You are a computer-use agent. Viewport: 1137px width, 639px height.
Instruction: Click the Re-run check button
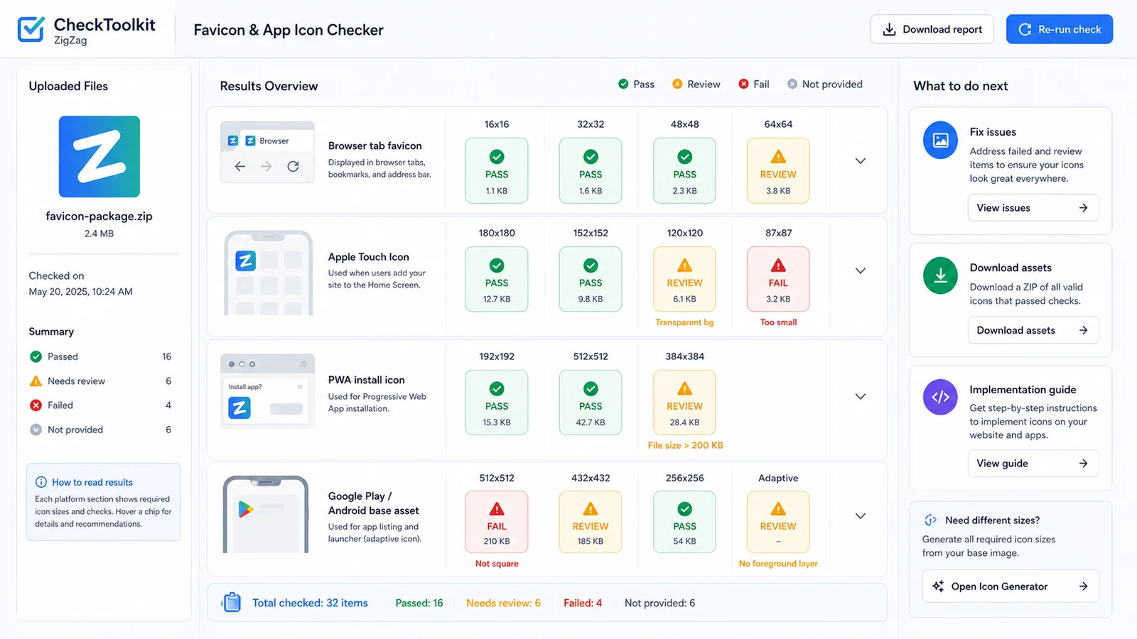coord(1060,30)
